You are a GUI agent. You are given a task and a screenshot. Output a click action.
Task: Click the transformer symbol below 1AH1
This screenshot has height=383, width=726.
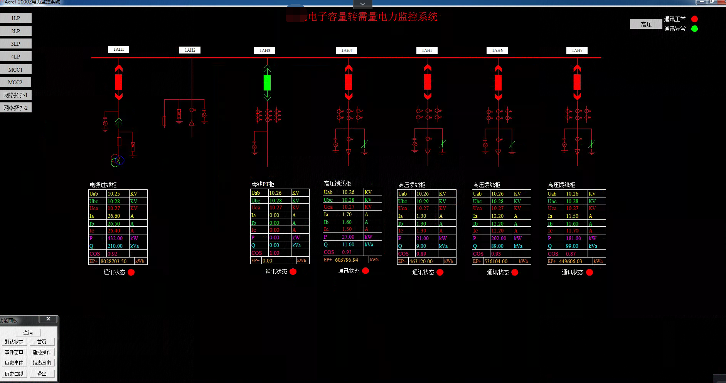coord(117,160)
